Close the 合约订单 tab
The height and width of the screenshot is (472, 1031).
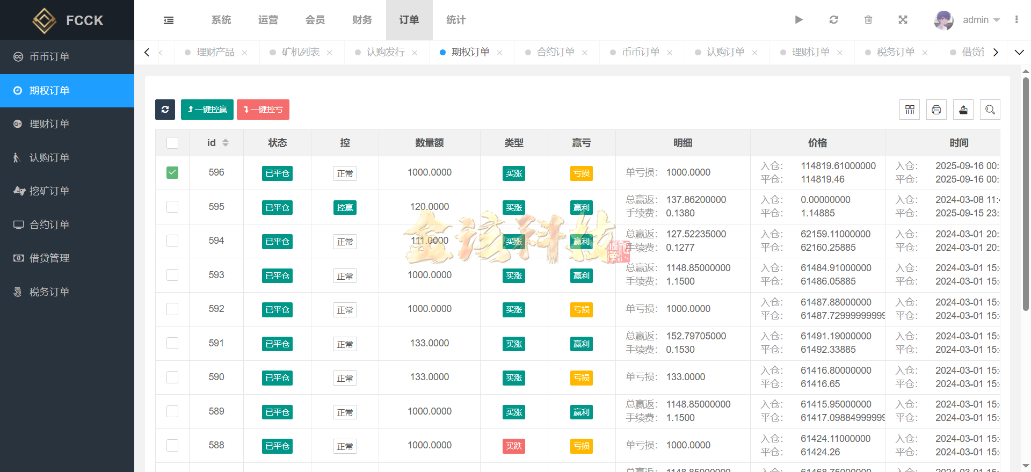[585, 53]
